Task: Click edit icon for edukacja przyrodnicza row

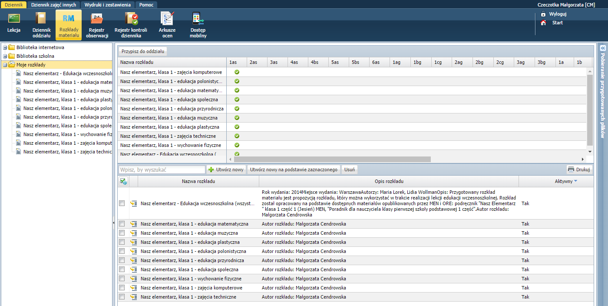Action: [x=134, y=260]
